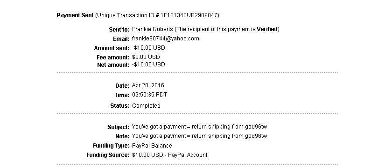Click the Net amount value -$10.00 USD
The width and height of the screenshot is (371, 168).
148,65
